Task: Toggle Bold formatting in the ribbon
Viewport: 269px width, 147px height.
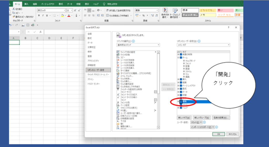Action: click(39, 15)
